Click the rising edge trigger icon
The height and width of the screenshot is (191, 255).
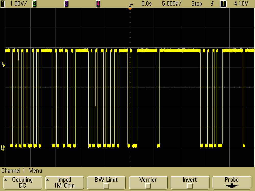coord(212,4)
